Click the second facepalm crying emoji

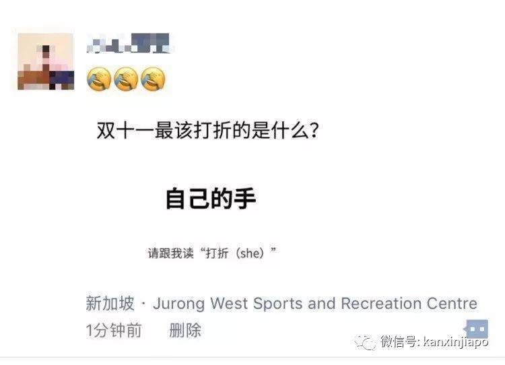[126, 79]
